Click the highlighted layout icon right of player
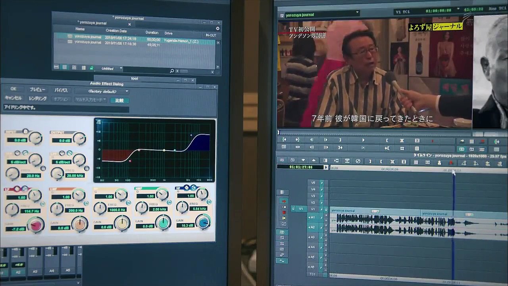The height and width of the screenshot is (286, 508). (462, 149)
